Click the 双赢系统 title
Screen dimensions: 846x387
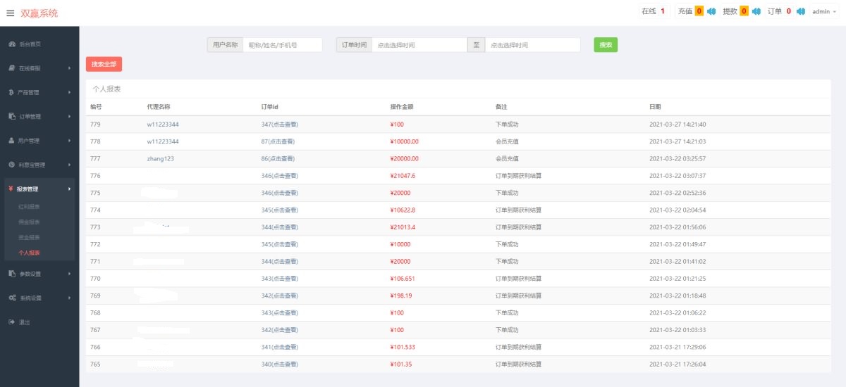[x=39, y=13]
